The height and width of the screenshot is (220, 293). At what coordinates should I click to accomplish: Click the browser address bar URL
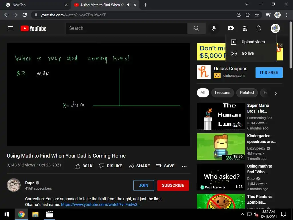[73, 15]
